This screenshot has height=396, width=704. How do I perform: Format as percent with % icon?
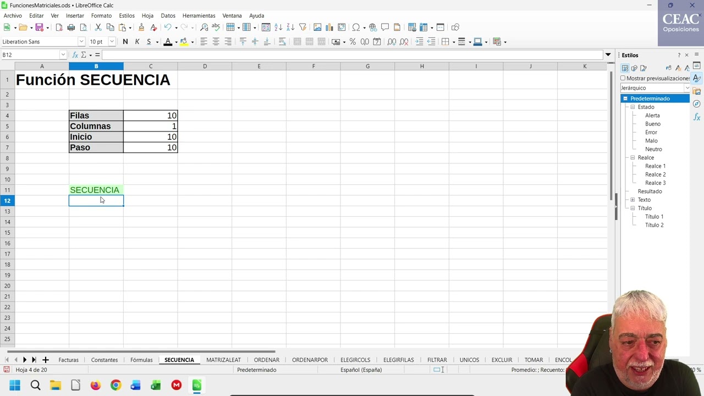coord(353,41)
